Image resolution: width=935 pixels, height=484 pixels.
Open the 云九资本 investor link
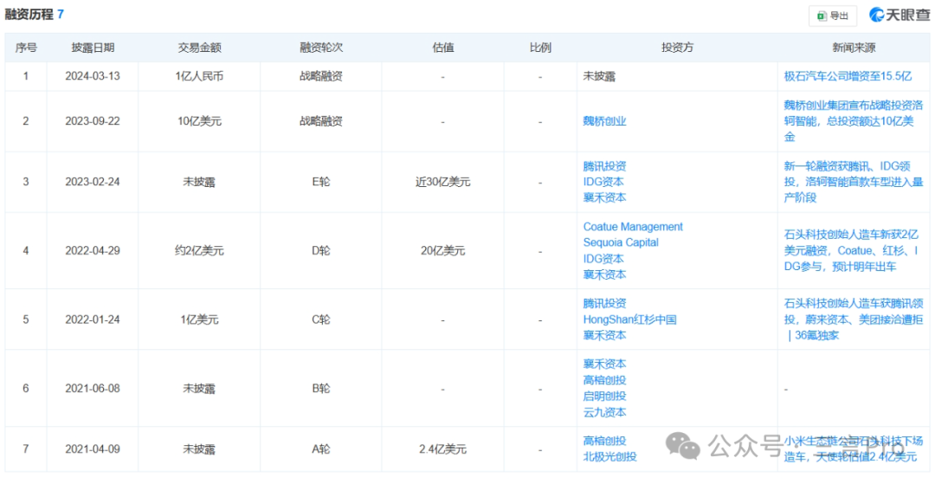[x=604, y=412]
